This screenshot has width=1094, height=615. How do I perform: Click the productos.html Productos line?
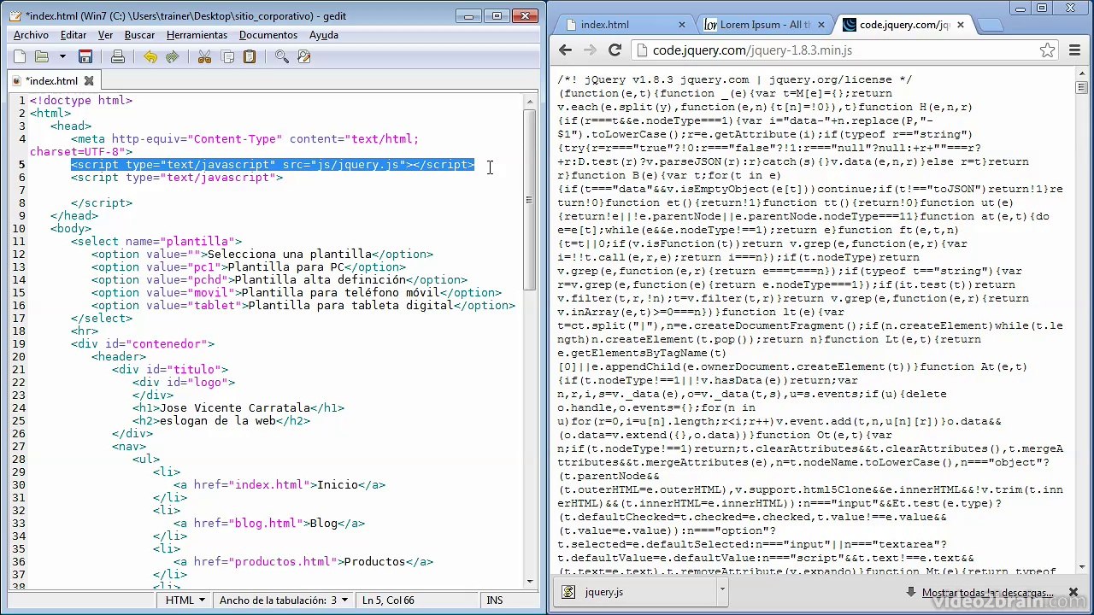[303, 561]
